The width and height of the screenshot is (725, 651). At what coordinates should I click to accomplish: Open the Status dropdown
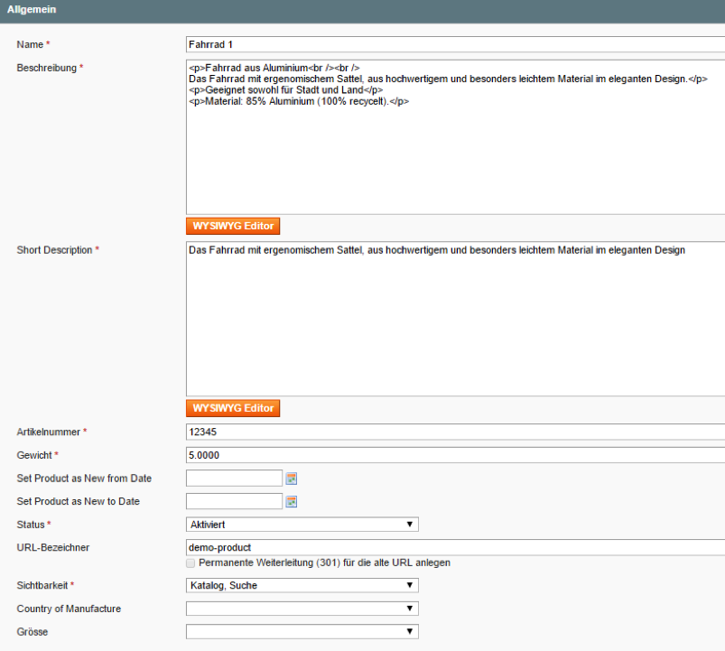302,525
